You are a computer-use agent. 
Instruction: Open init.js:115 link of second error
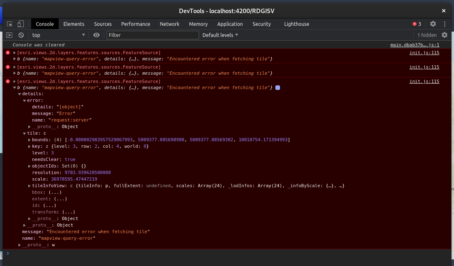(x=424, y=67)
